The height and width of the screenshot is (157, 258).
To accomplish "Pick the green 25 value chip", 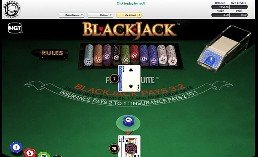I will (44, 155).
